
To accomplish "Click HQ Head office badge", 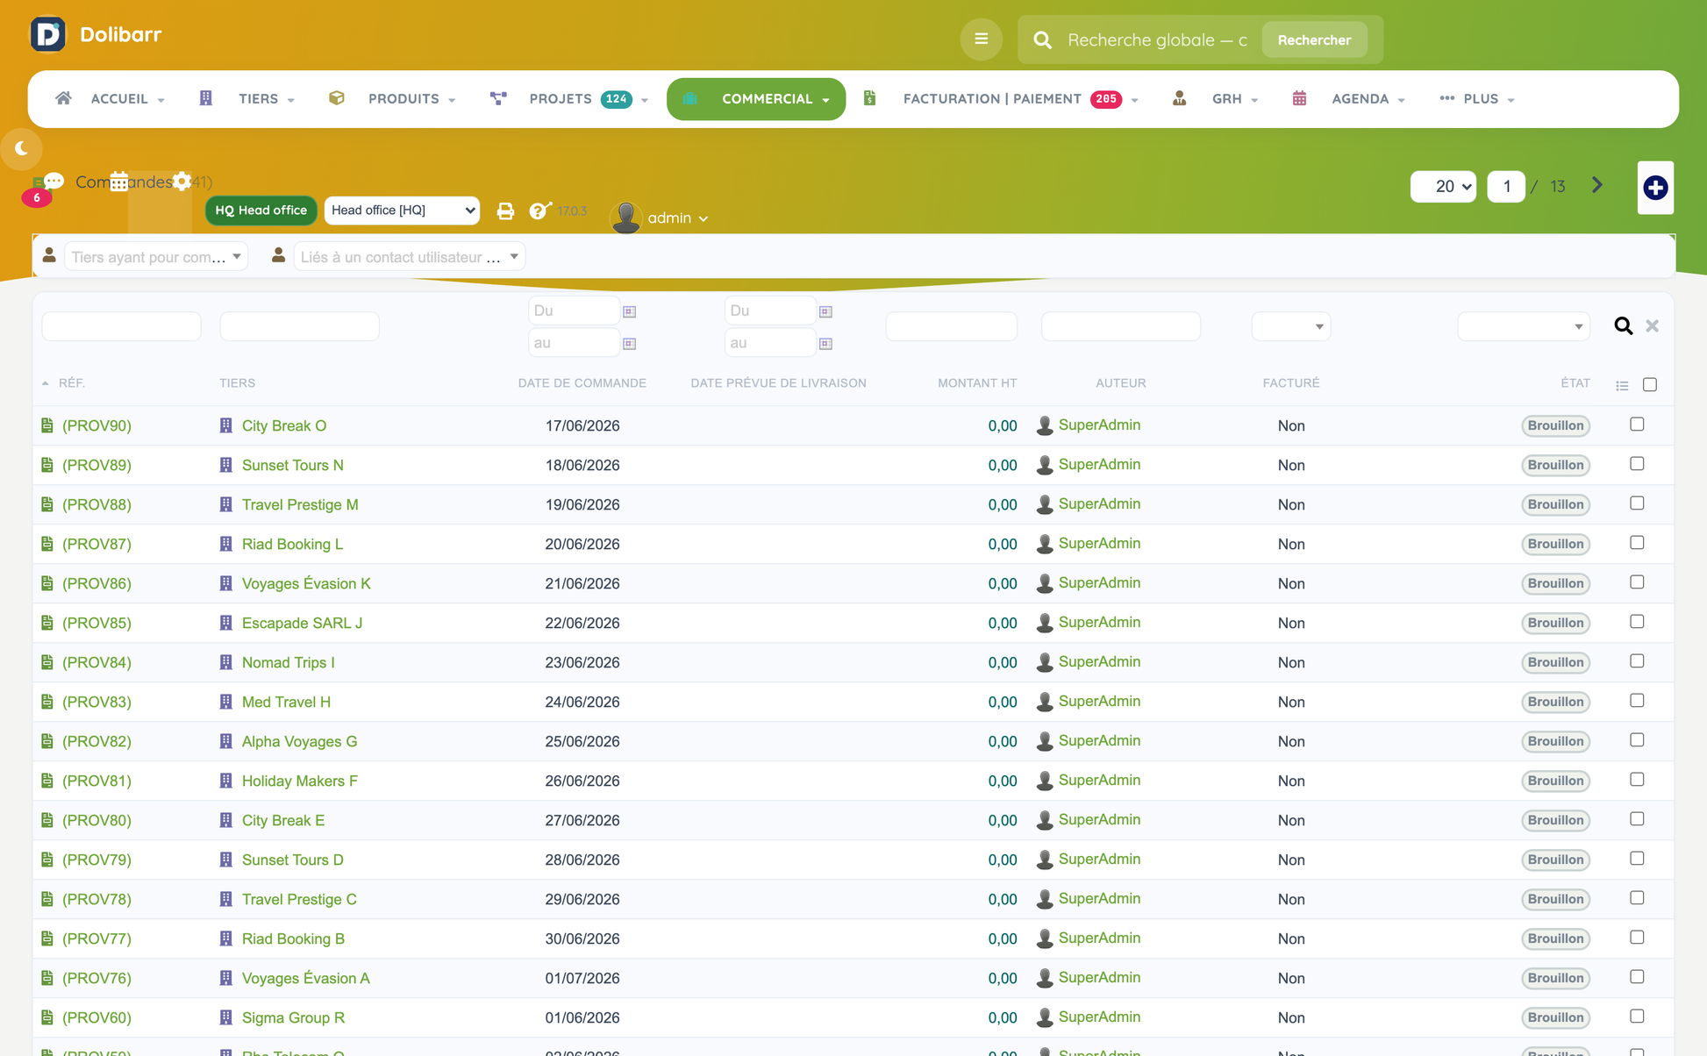I will pyautogui.click(x=261, y=210).
